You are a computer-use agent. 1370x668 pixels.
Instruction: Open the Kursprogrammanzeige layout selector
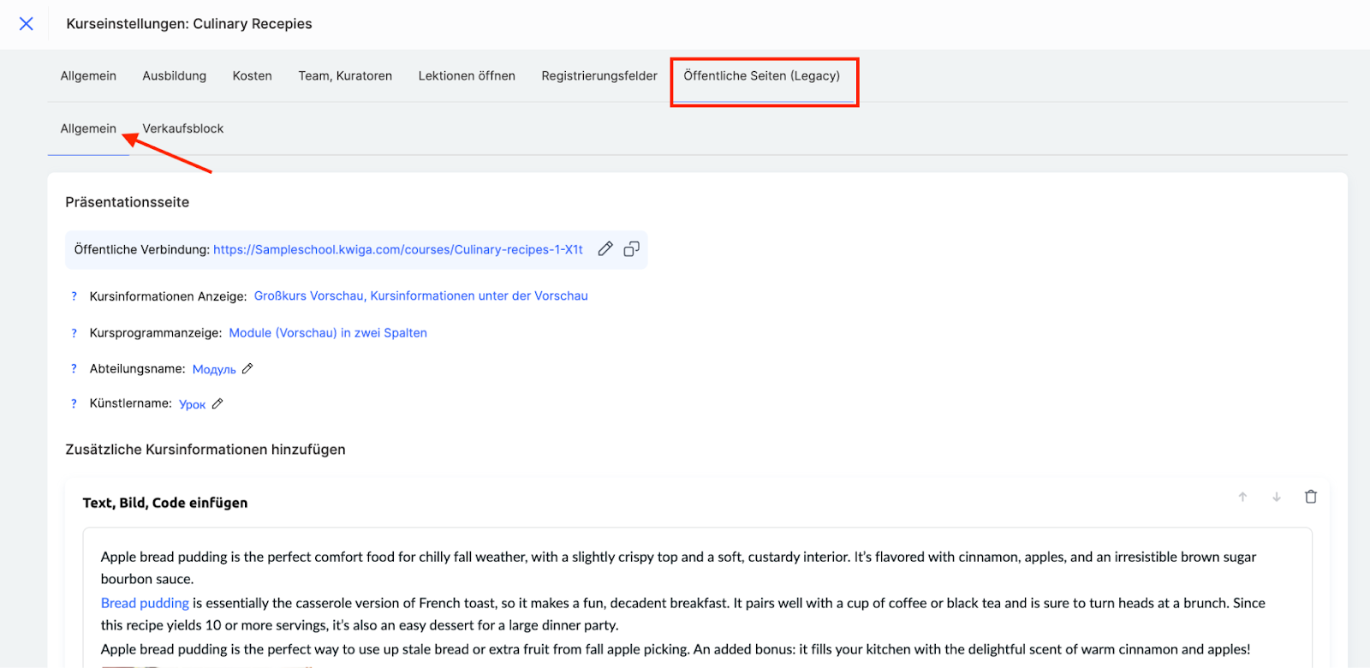[x=328, y=333]
